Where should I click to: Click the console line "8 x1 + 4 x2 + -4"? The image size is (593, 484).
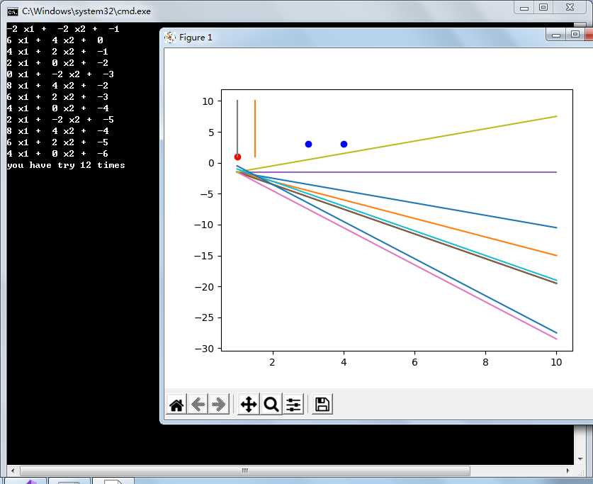point(57,131)
